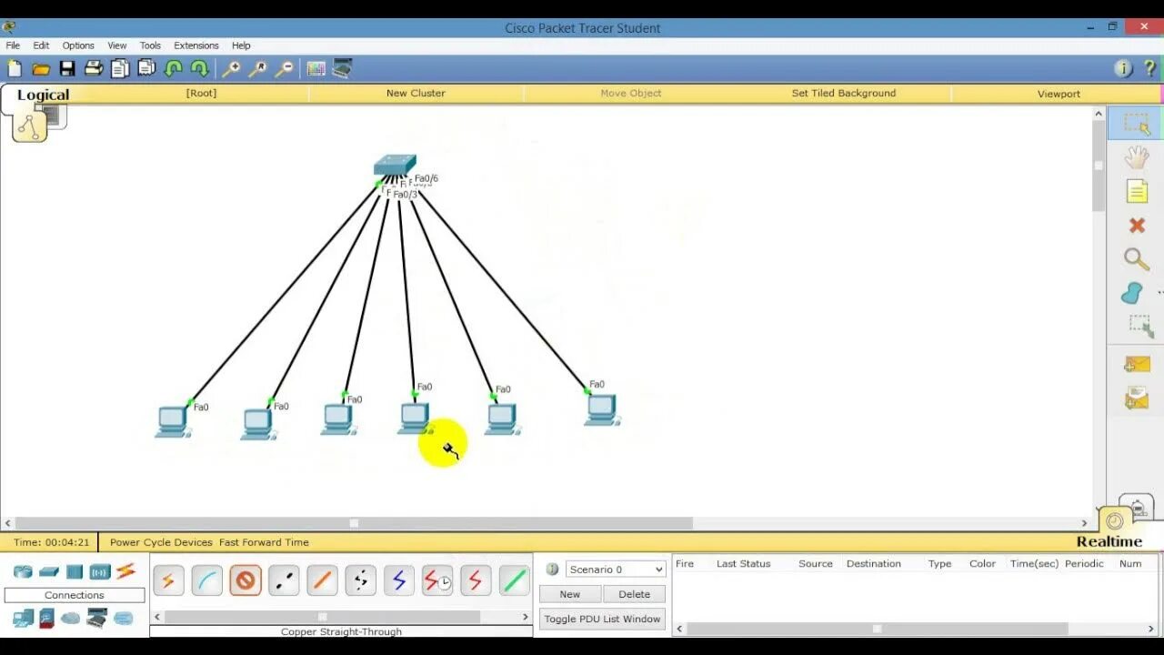1164x655 pixels.
Task: Zoom out with magnifier minus icon
Action: (x=285, y=68)
